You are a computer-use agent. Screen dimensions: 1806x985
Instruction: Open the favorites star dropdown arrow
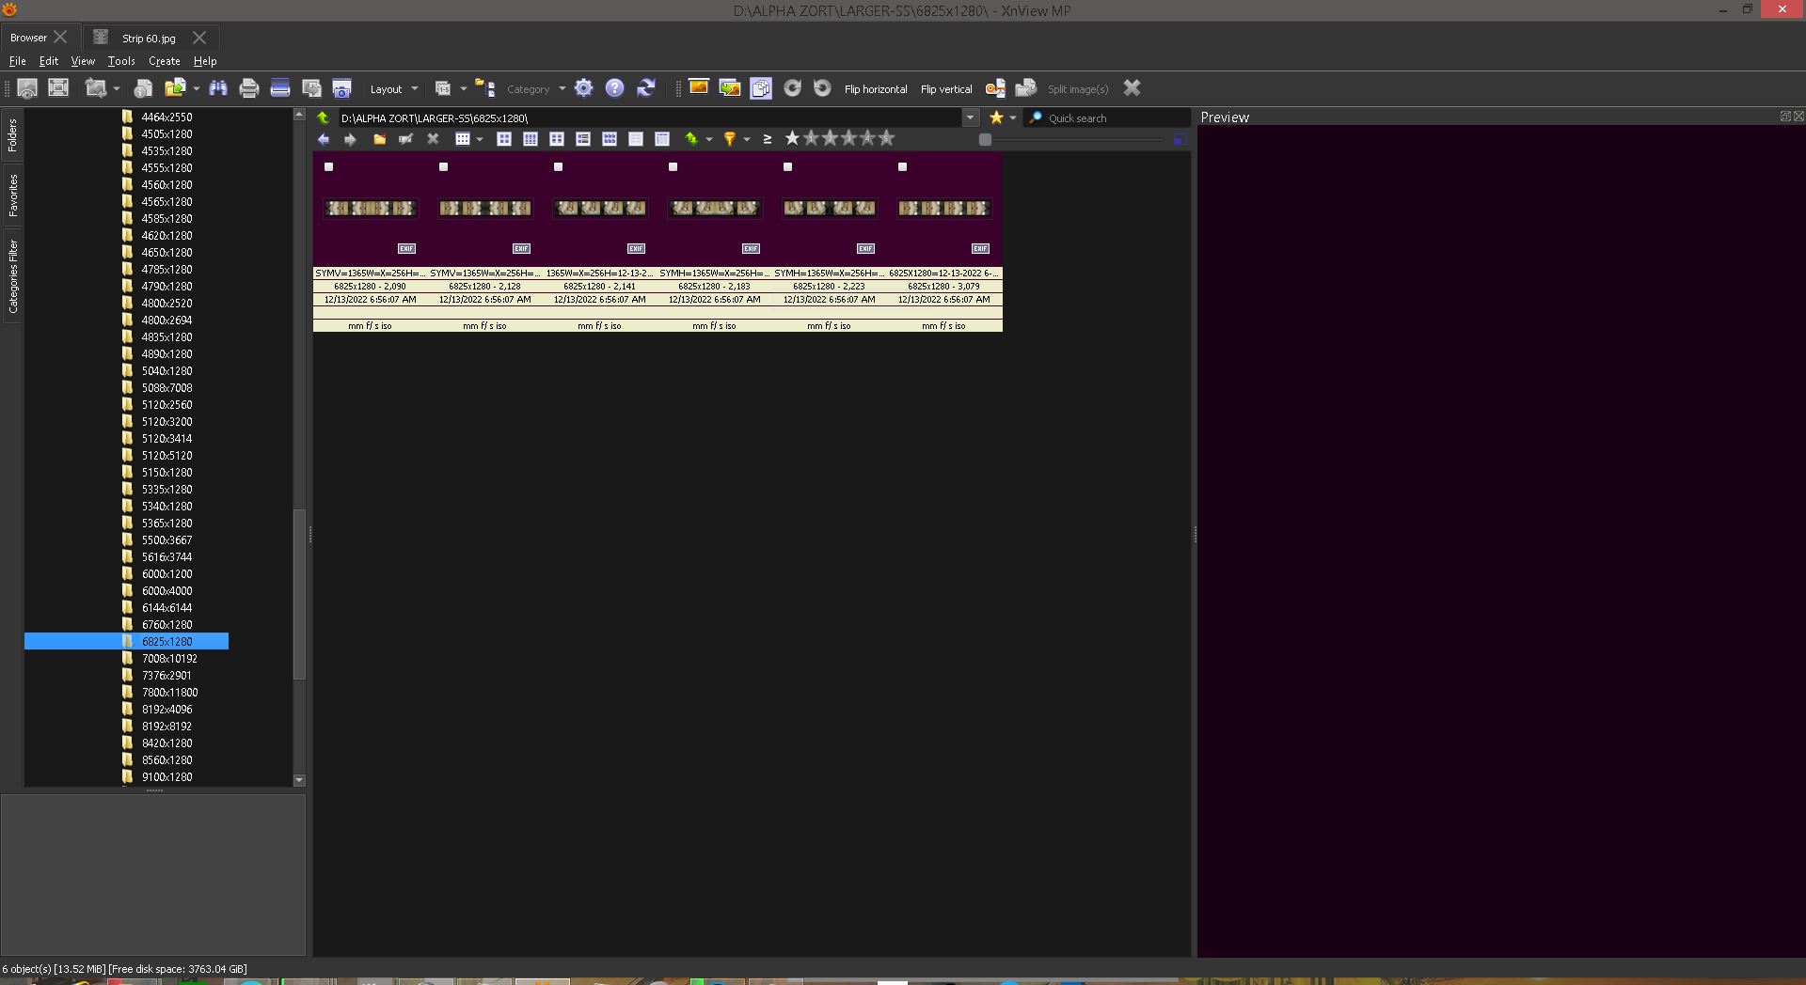(1013, 118)
